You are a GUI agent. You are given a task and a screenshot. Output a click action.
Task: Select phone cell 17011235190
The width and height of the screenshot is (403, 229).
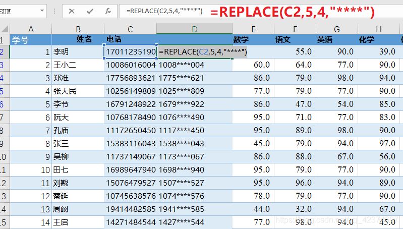coord(130,52)
